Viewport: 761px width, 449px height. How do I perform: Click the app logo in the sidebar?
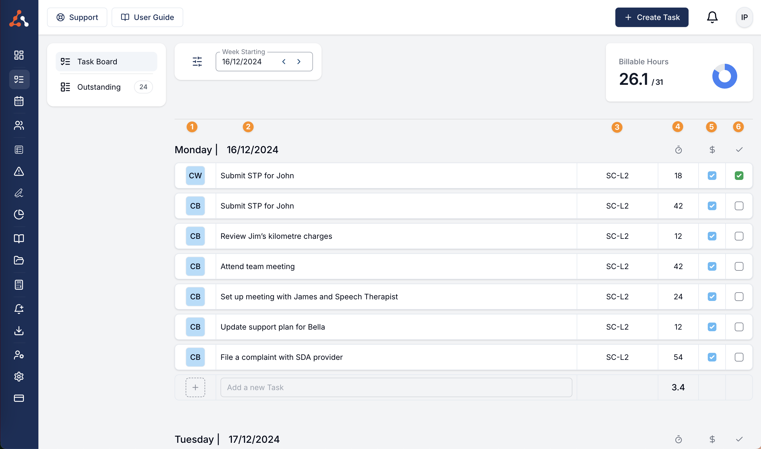19,18
